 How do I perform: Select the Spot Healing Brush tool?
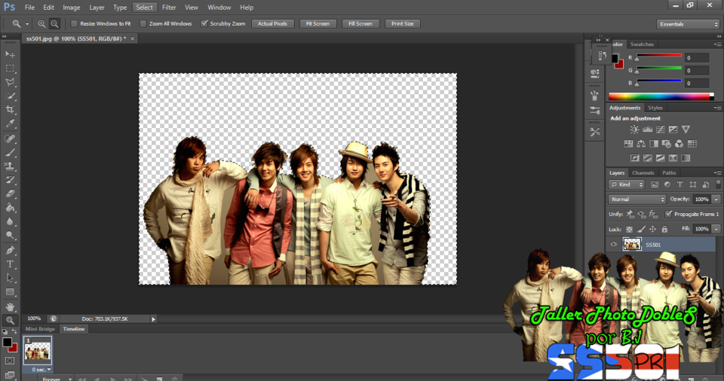[10, 139]
